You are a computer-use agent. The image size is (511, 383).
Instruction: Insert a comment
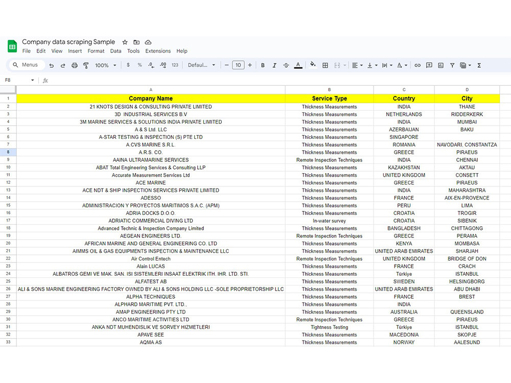point(430,65)
